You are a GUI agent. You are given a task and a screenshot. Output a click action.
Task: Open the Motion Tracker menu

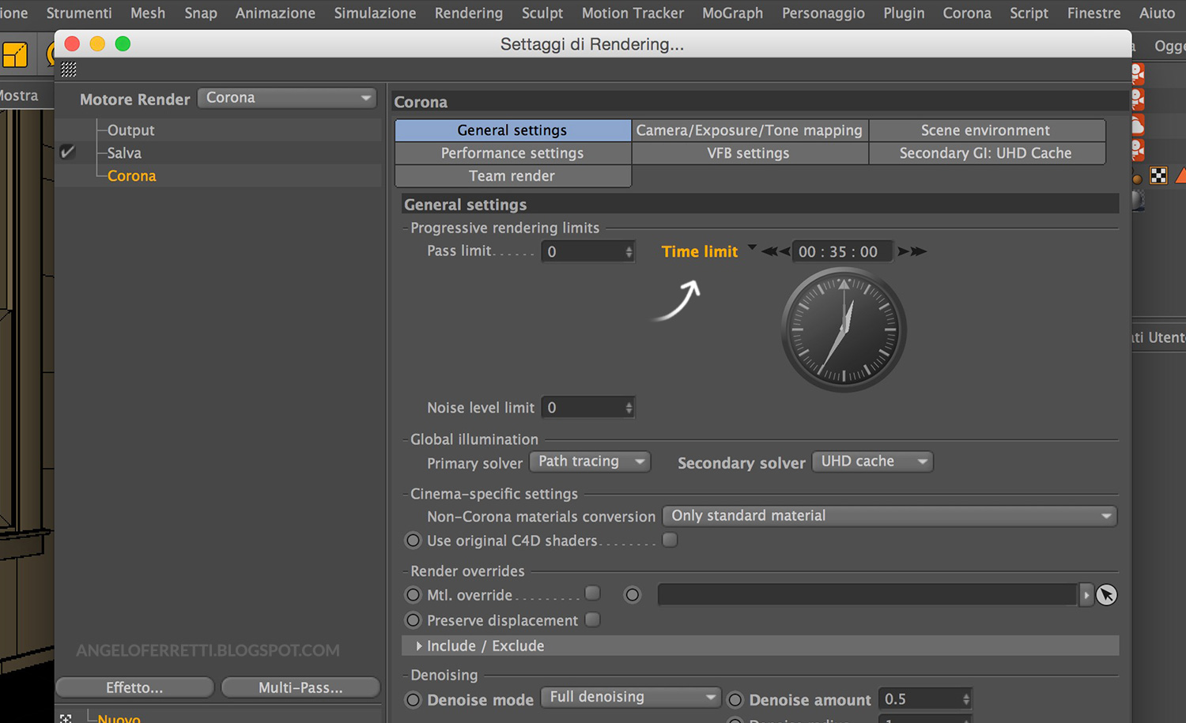click(x=633, y=13)
